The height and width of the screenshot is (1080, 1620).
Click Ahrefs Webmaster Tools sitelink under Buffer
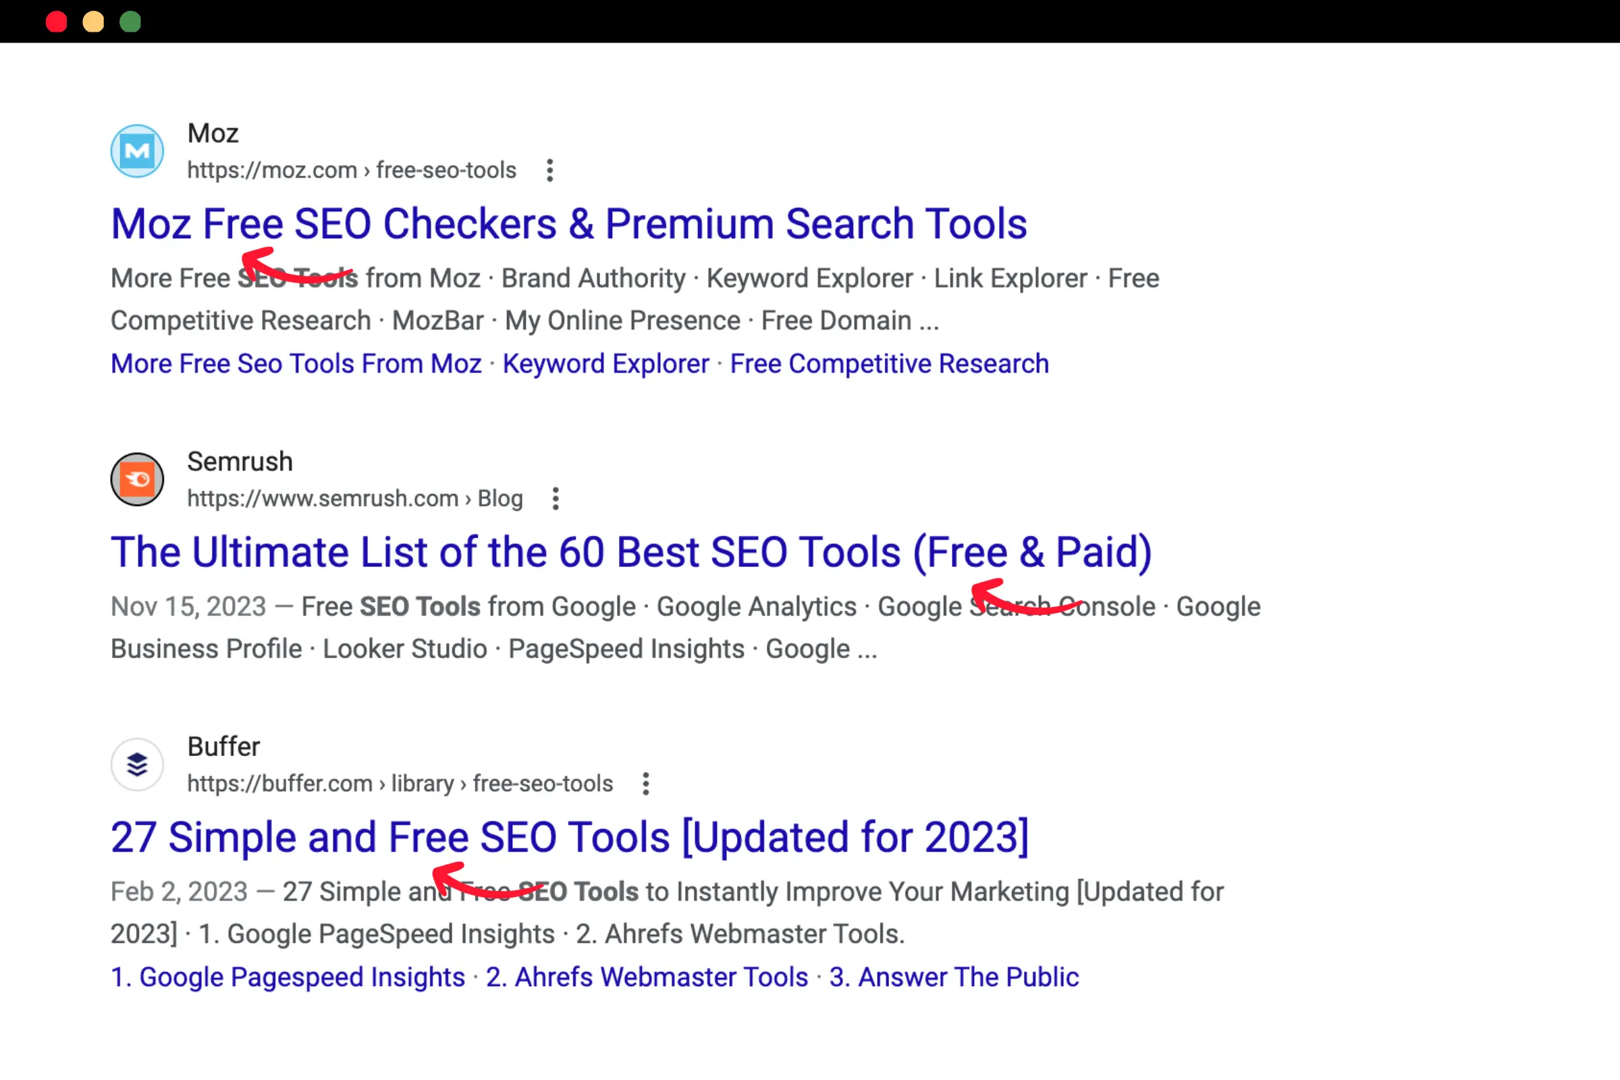pyautogui.click(x=646, y=976)
